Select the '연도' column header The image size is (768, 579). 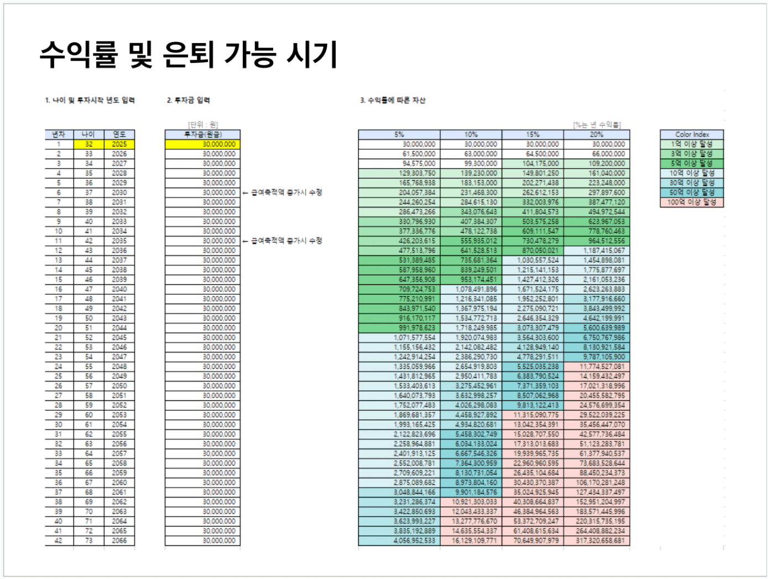pos(119,134)
